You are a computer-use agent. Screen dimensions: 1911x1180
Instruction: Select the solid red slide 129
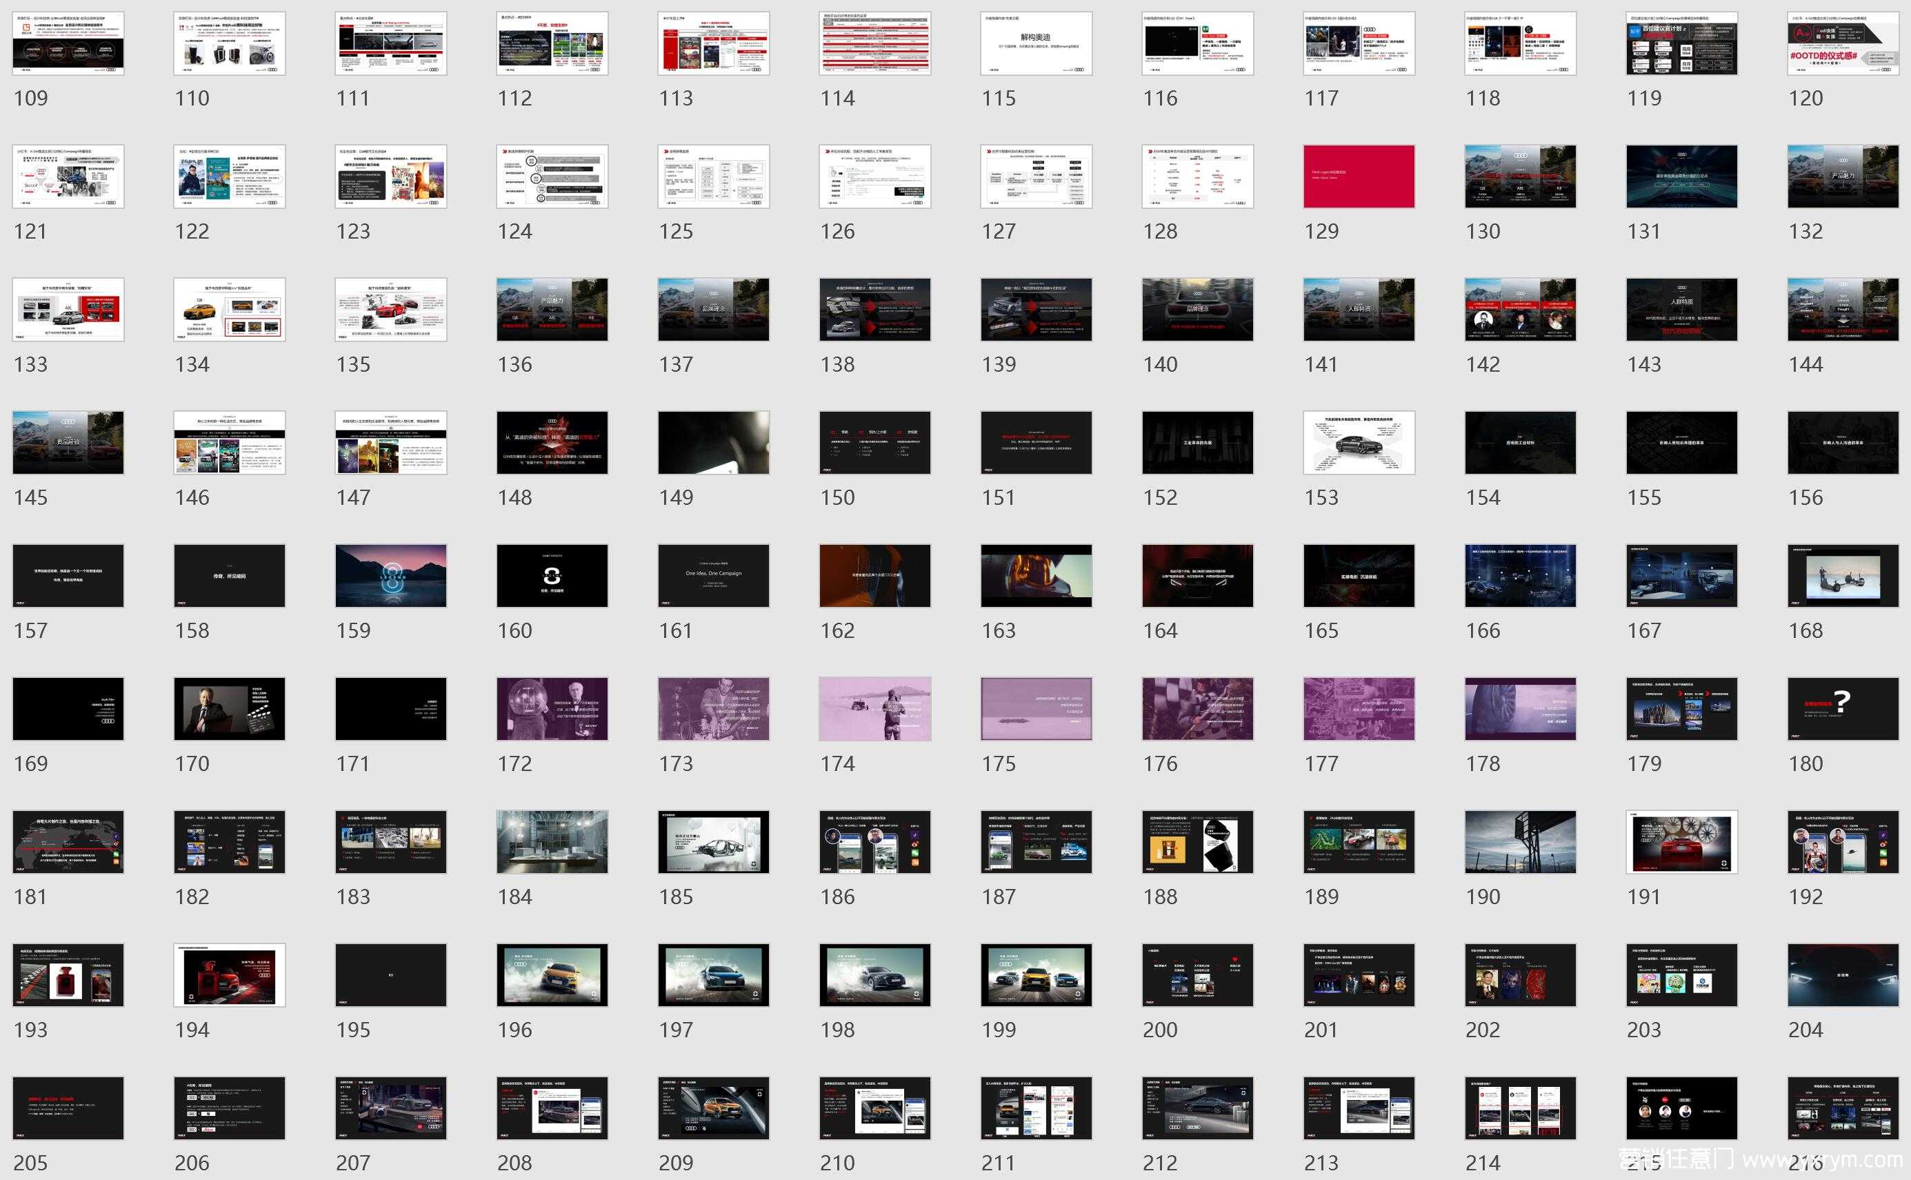click(1359, 177)
